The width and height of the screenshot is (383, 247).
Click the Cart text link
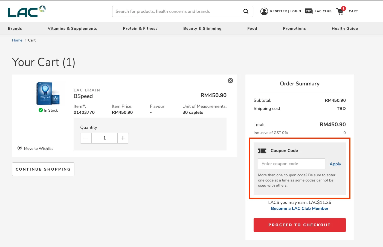(353, 11)
